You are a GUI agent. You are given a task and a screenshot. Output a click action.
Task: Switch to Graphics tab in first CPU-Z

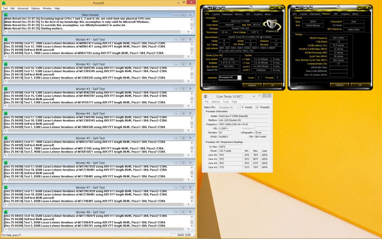click(x=258, y=14)
